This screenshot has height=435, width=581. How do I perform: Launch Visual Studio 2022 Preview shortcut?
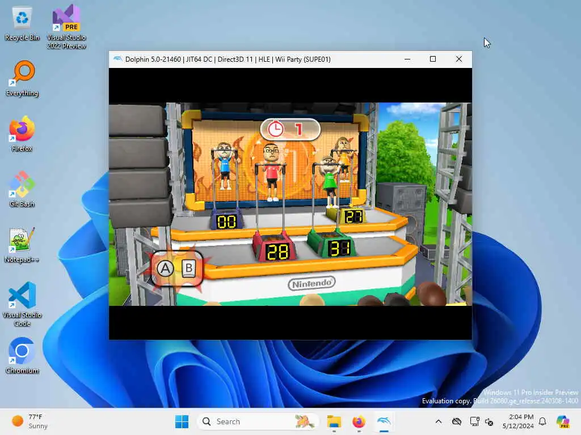coord(66,27)
